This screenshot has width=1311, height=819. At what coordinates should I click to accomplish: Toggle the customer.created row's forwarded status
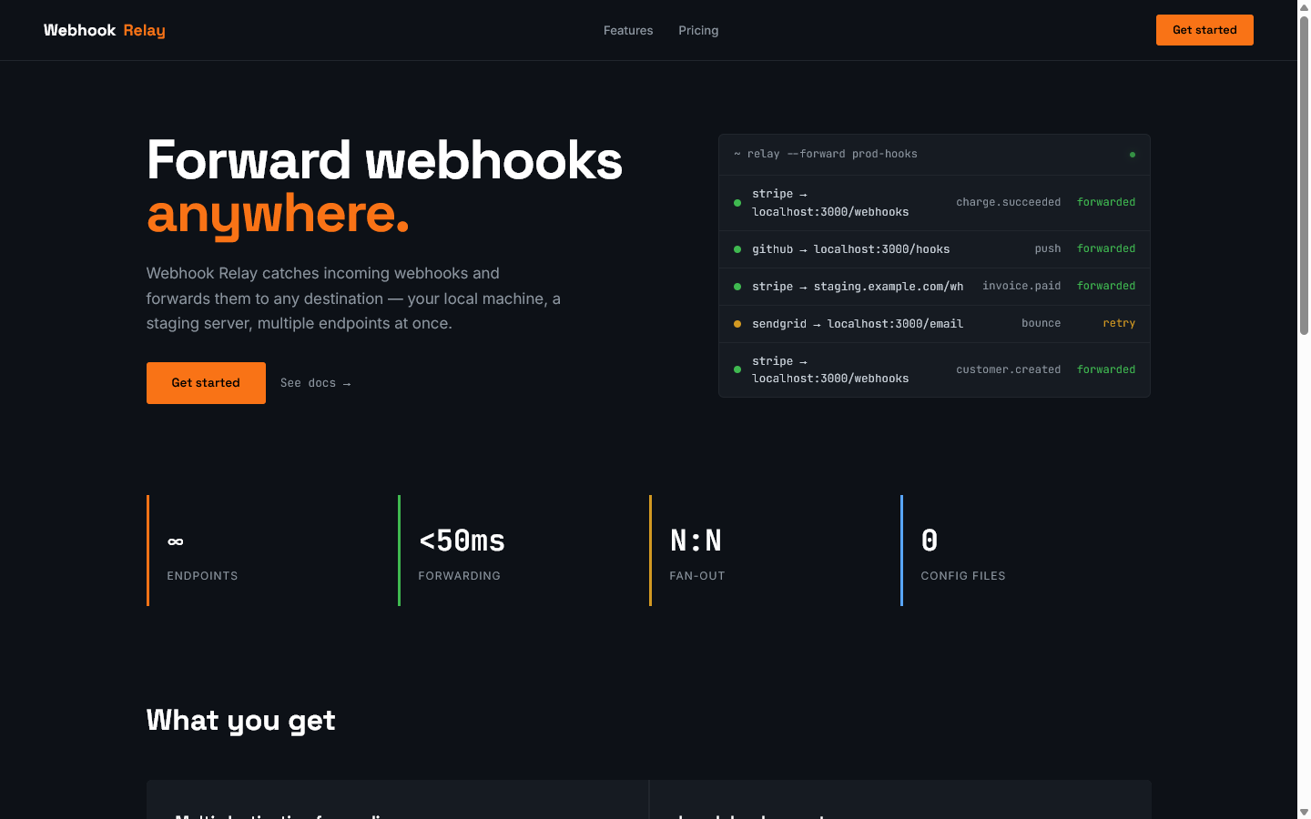pyautogui.click(x=1105, y=369)
